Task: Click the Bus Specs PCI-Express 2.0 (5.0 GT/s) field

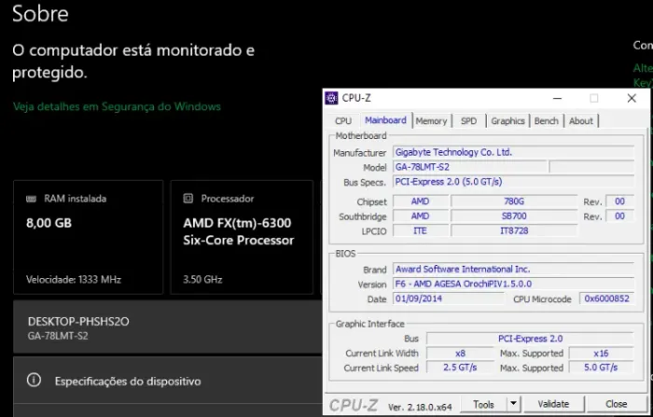Action: pyautogui.click(x=513, y=182)
